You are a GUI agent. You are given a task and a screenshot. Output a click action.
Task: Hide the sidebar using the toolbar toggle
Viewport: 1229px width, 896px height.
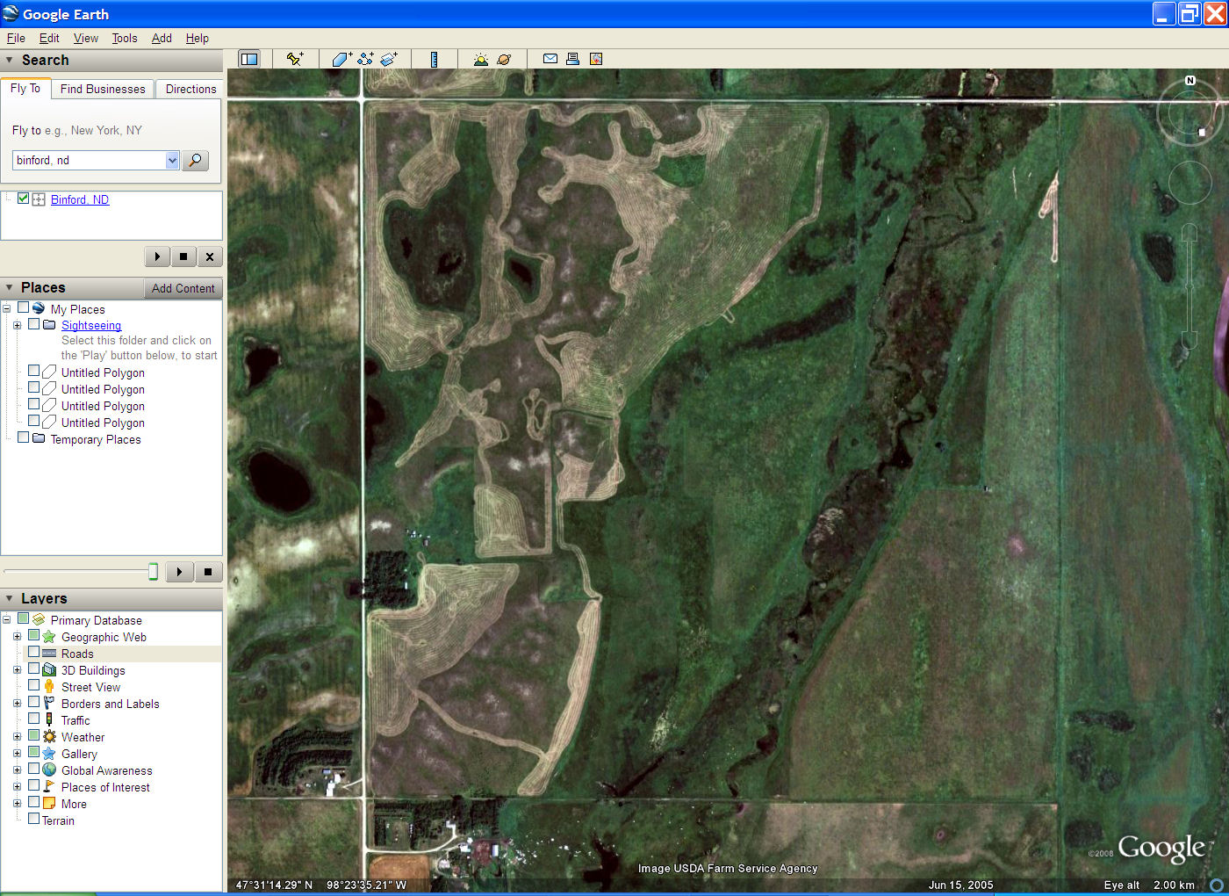pyautogui.click(x=249, y=59)
